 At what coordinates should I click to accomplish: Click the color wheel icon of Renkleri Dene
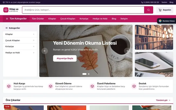tap(160, 21)
